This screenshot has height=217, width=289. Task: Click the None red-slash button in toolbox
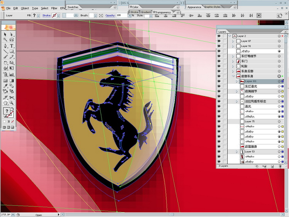[12, 122]
